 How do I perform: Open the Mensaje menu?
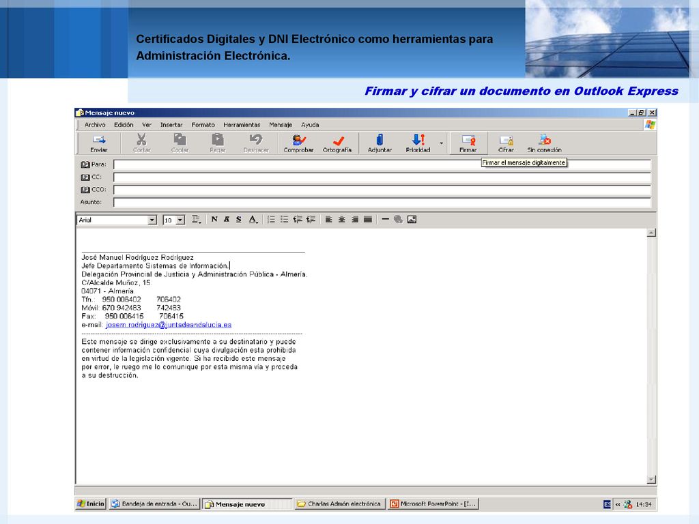coord(281,125)
